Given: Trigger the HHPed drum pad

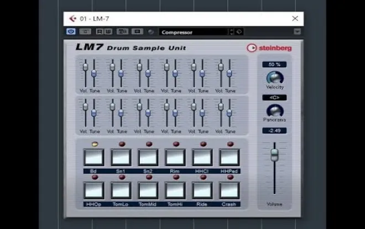Looking at the screenshot, I should click(229, 157).
